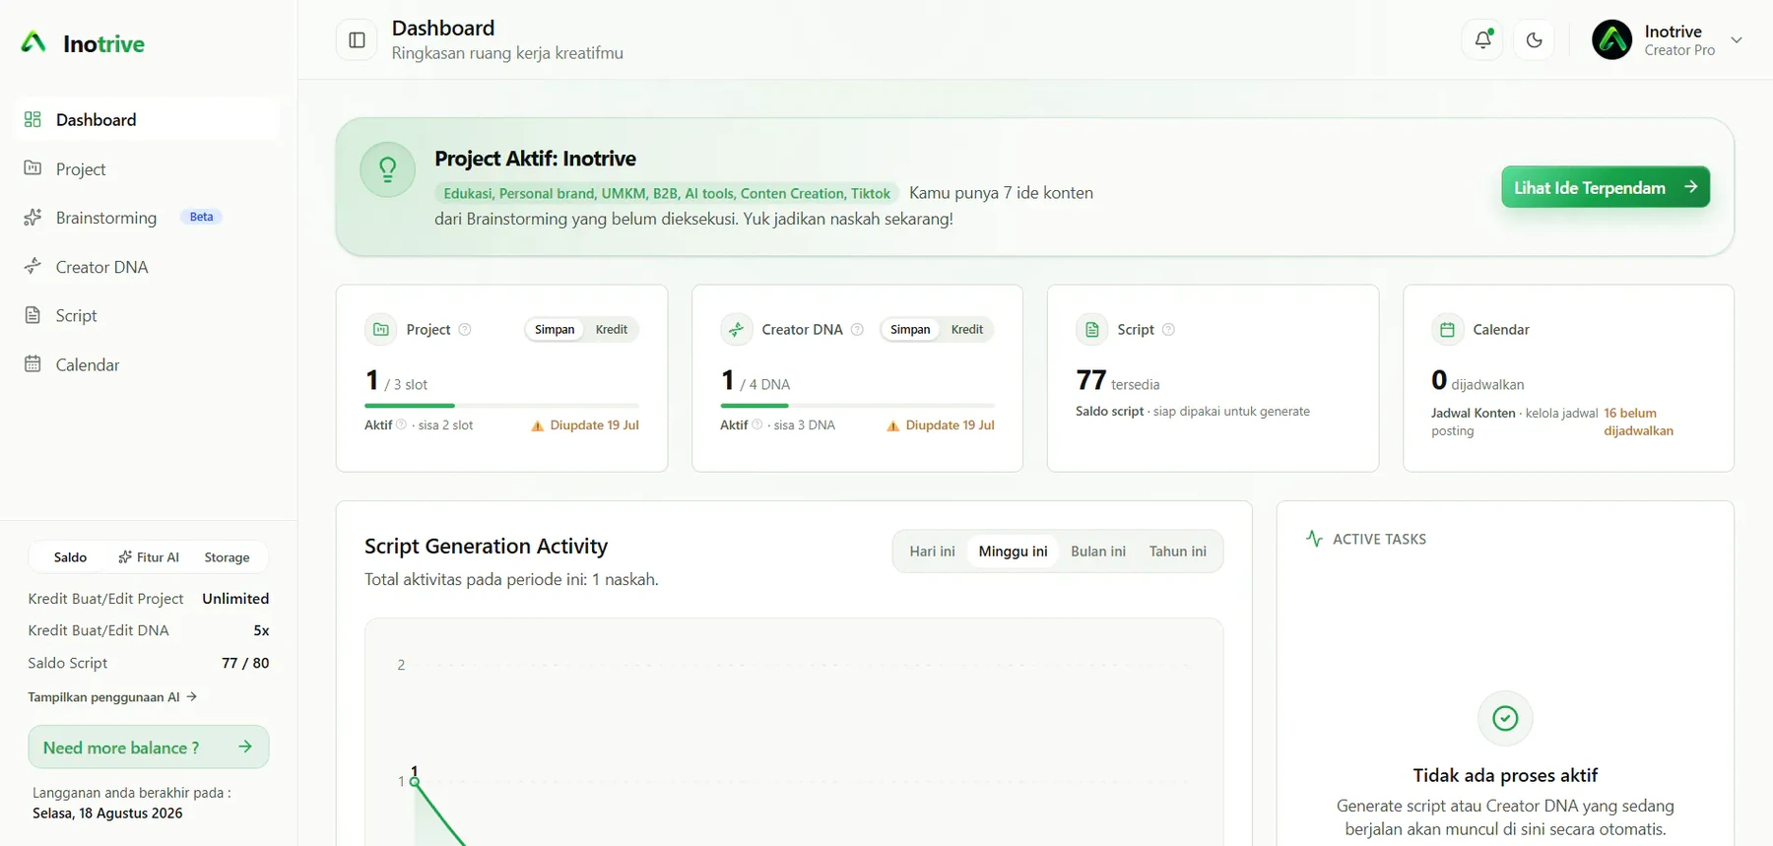The width and height of the screenshot is (1773, 846).
Task: Click the project tags chip starting with Edukasi
Action: 667,193
